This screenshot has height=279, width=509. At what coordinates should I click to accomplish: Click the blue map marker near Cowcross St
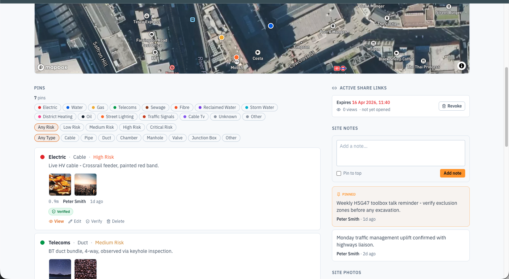pos(270,25)
